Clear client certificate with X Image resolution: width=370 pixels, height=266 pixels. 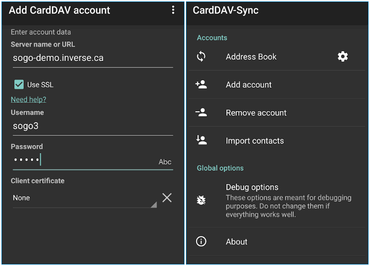pyautogui.click(x=167, y=198)
